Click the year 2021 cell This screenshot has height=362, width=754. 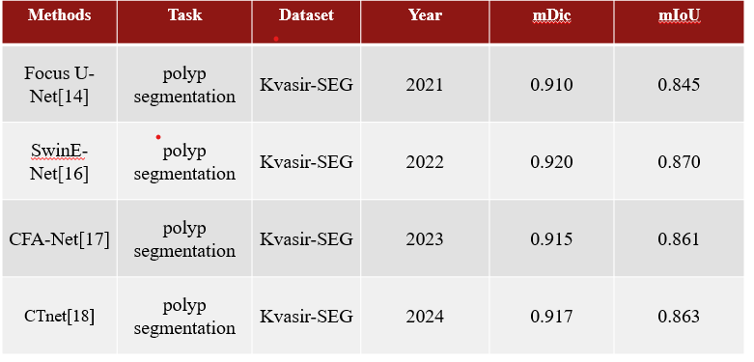pos(425,84)
